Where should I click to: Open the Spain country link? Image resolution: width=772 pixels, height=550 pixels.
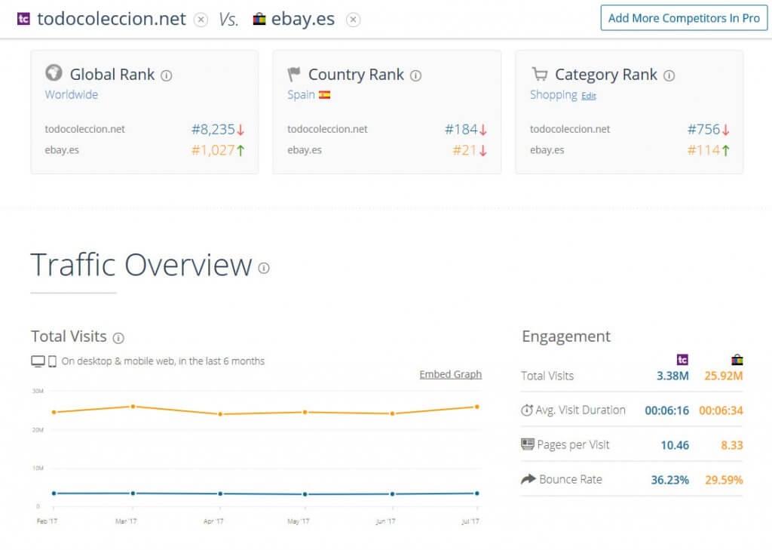(301, 94)
